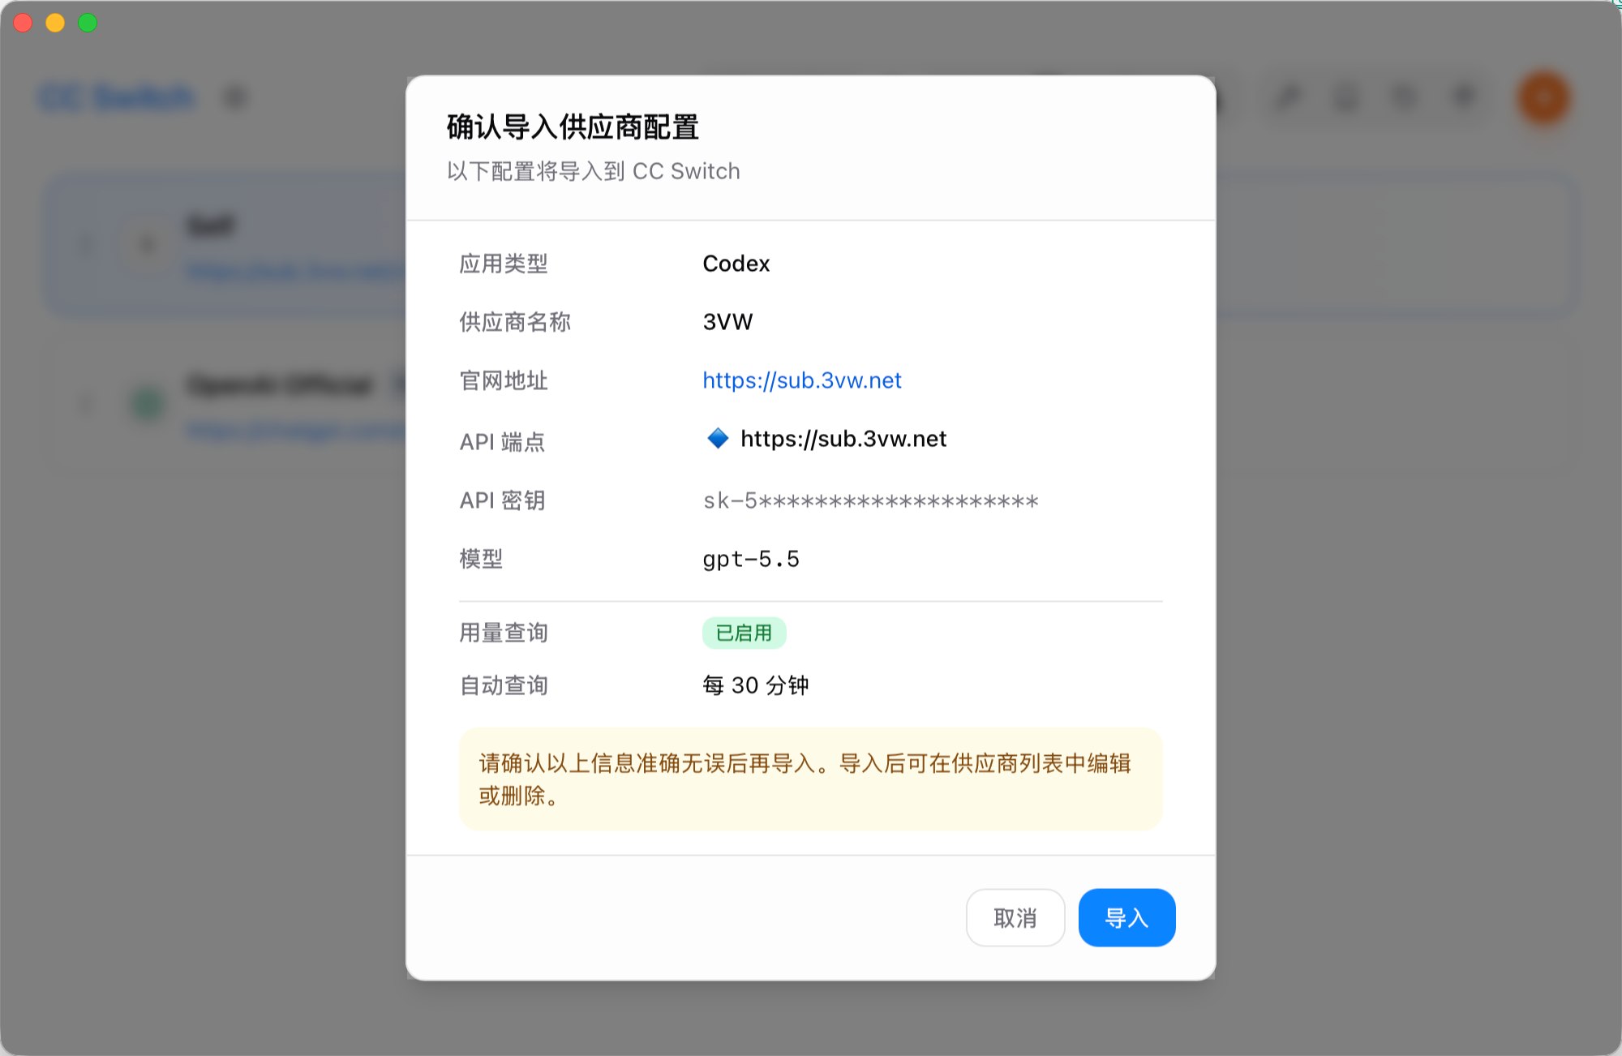Screen dimensions: 1622x1056
Task: Click the subtitle 以下配置将导入到 CC Switch
Action: 593,171
